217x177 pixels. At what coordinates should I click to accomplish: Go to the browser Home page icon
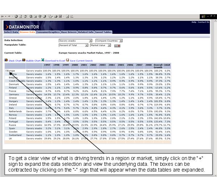[x=25, y=16]
